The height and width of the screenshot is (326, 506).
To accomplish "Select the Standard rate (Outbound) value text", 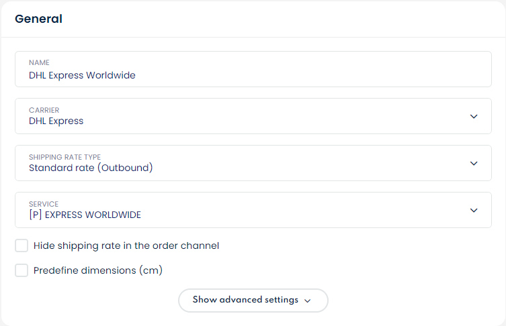I will (x=91, y=168).
